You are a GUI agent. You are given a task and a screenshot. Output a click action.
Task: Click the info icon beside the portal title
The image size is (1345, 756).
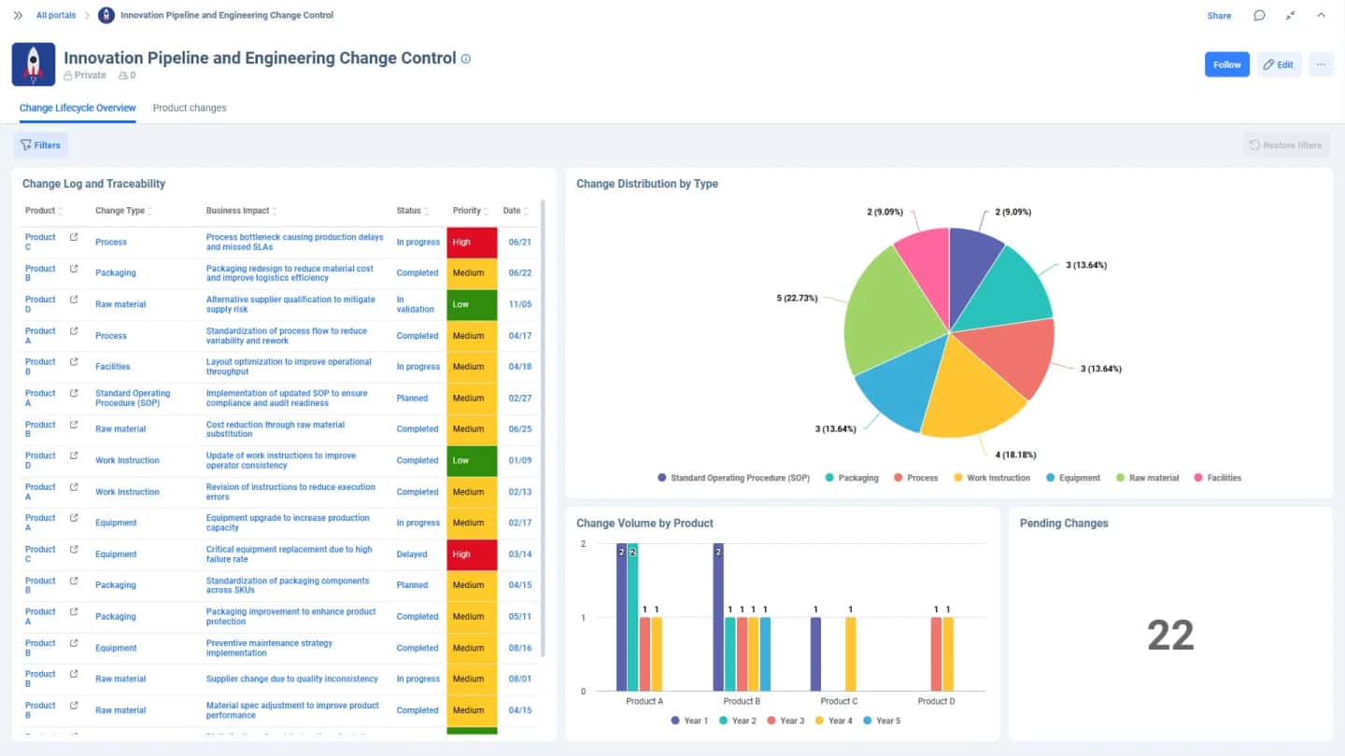466,59
